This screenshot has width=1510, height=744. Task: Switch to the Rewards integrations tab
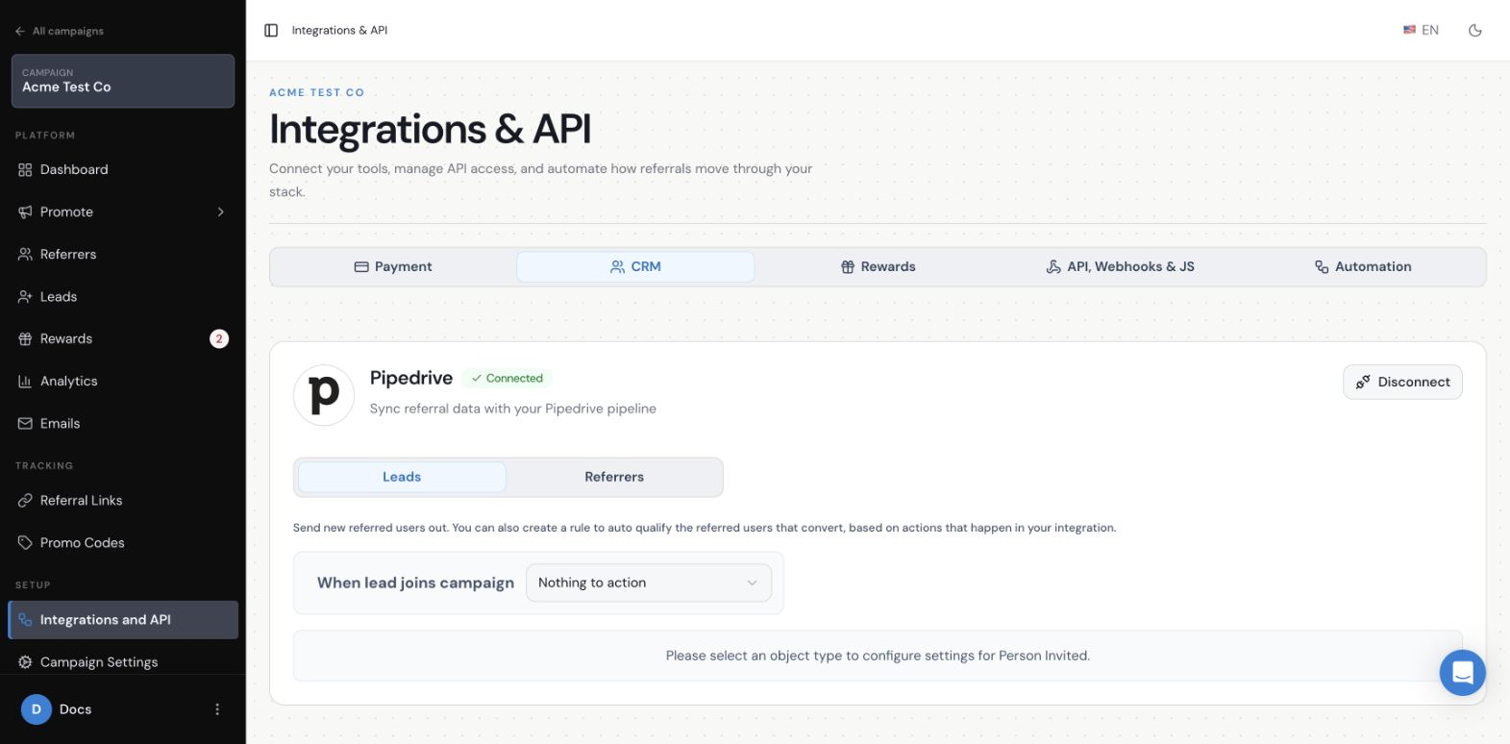(x=878, y=266)
